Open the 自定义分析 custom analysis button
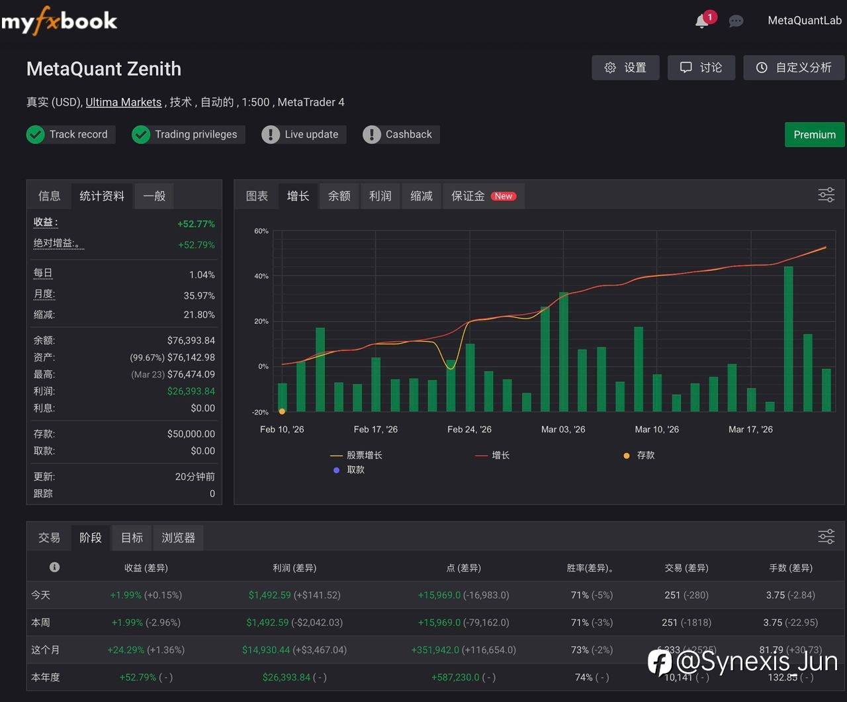Viewport: 847px width, 702px height. tap(794, 68)
